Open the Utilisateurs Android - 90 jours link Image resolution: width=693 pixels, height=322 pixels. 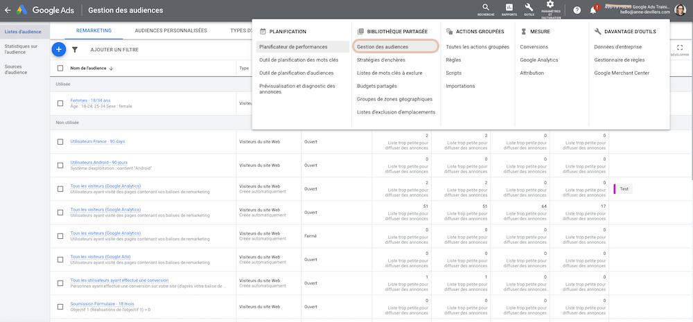pos(98,163)
